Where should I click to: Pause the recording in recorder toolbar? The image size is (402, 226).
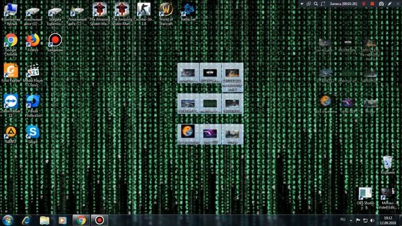364,4
